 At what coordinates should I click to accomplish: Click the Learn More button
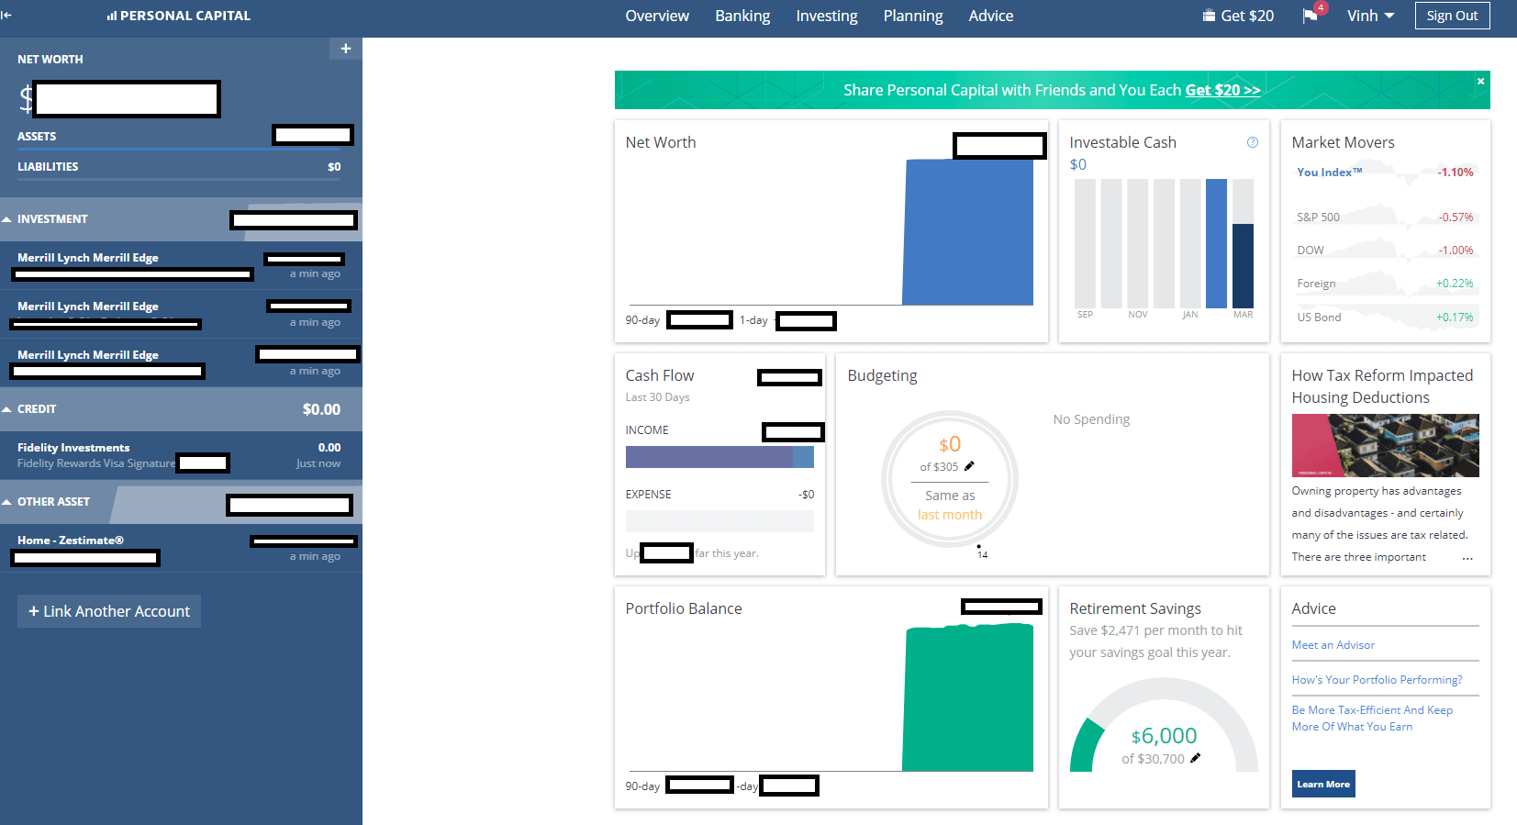point(1323,784)
